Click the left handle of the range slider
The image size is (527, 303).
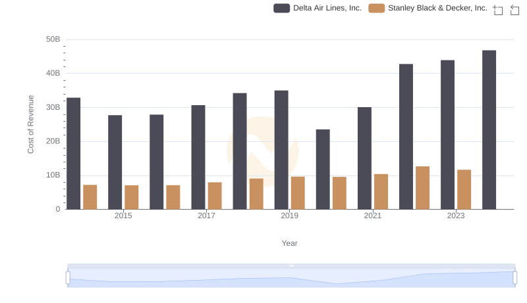click(x=68, y=277)
